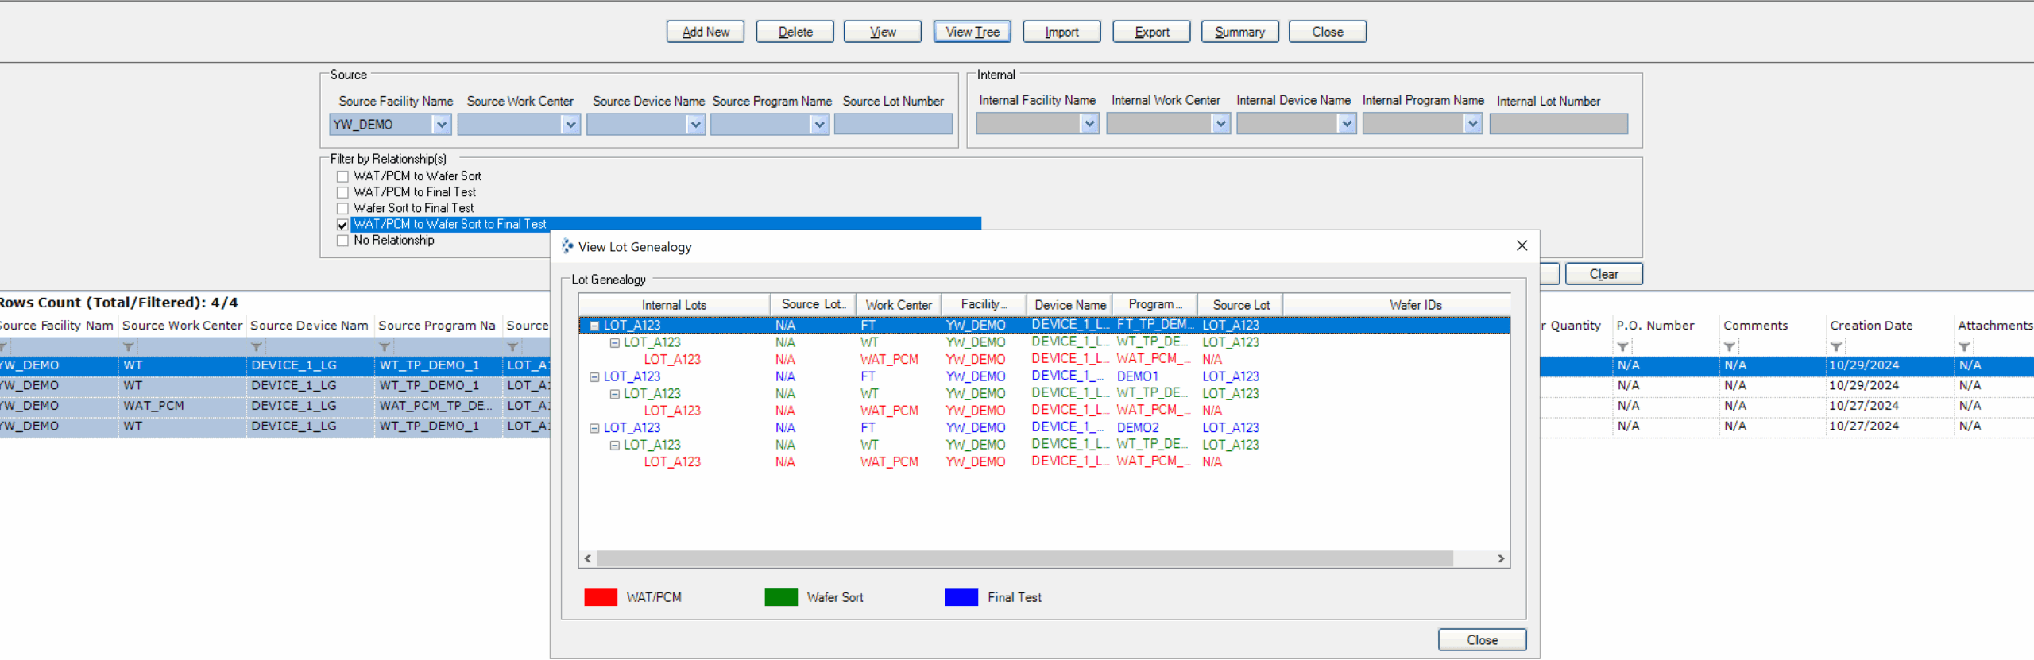This screenshot has height=660, width=2034.
Task: Check the No Relationship filter checkbox
Action: pos(342,241)
